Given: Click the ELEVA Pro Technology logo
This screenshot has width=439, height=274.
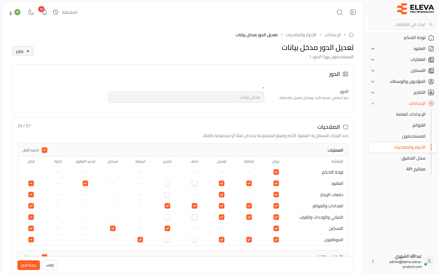Looking at the screenshot, I should tap(415, 9).
